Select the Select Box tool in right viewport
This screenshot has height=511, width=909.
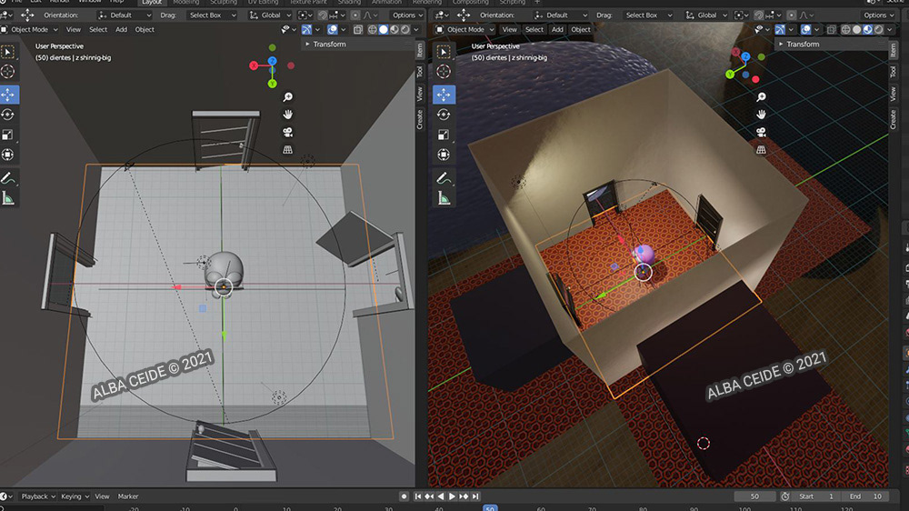pyautogui.click(x=445, y=52)
